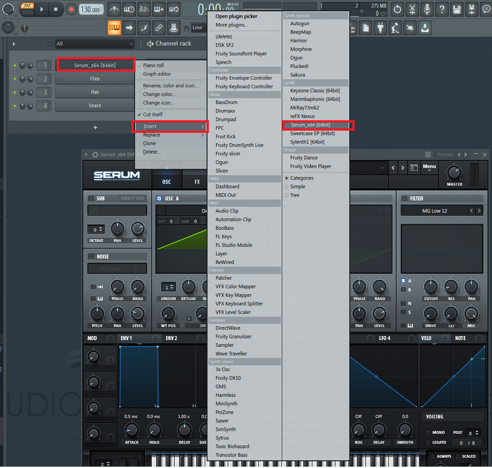This screenshot has height=468, width=492.
Task: Click Serum previous preset arrow
Action: [393, 168]
